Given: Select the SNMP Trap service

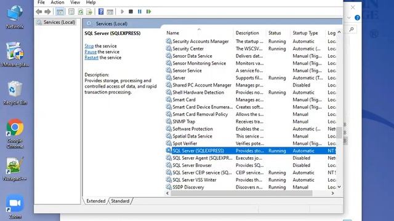Looking at the screenshot, I should (x=251, y=122).
